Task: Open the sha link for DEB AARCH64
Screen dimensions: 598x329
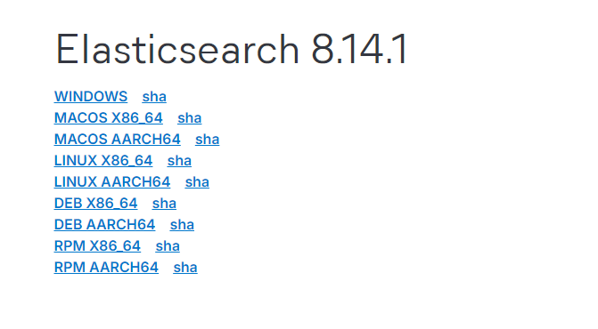Action: pos(182,224)
